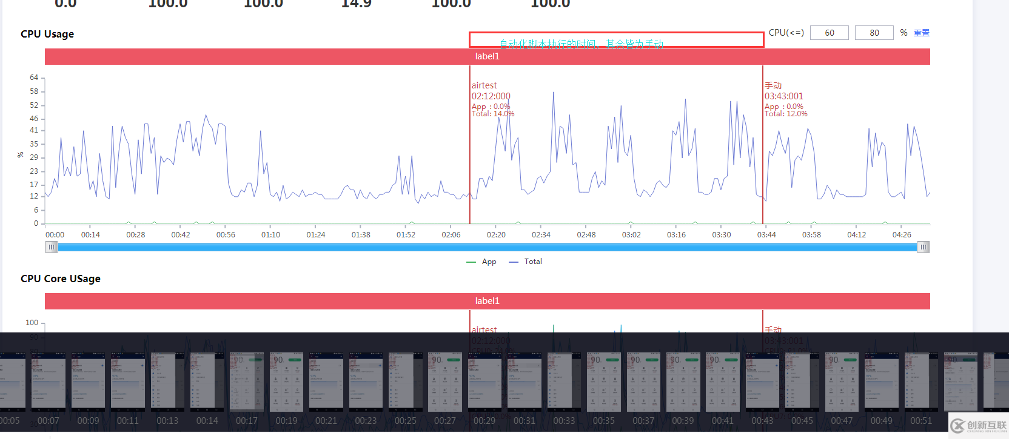Open the screenshot thumbnail at 00:41
The height and width of the screenshot is (439, 1009).
723,382
